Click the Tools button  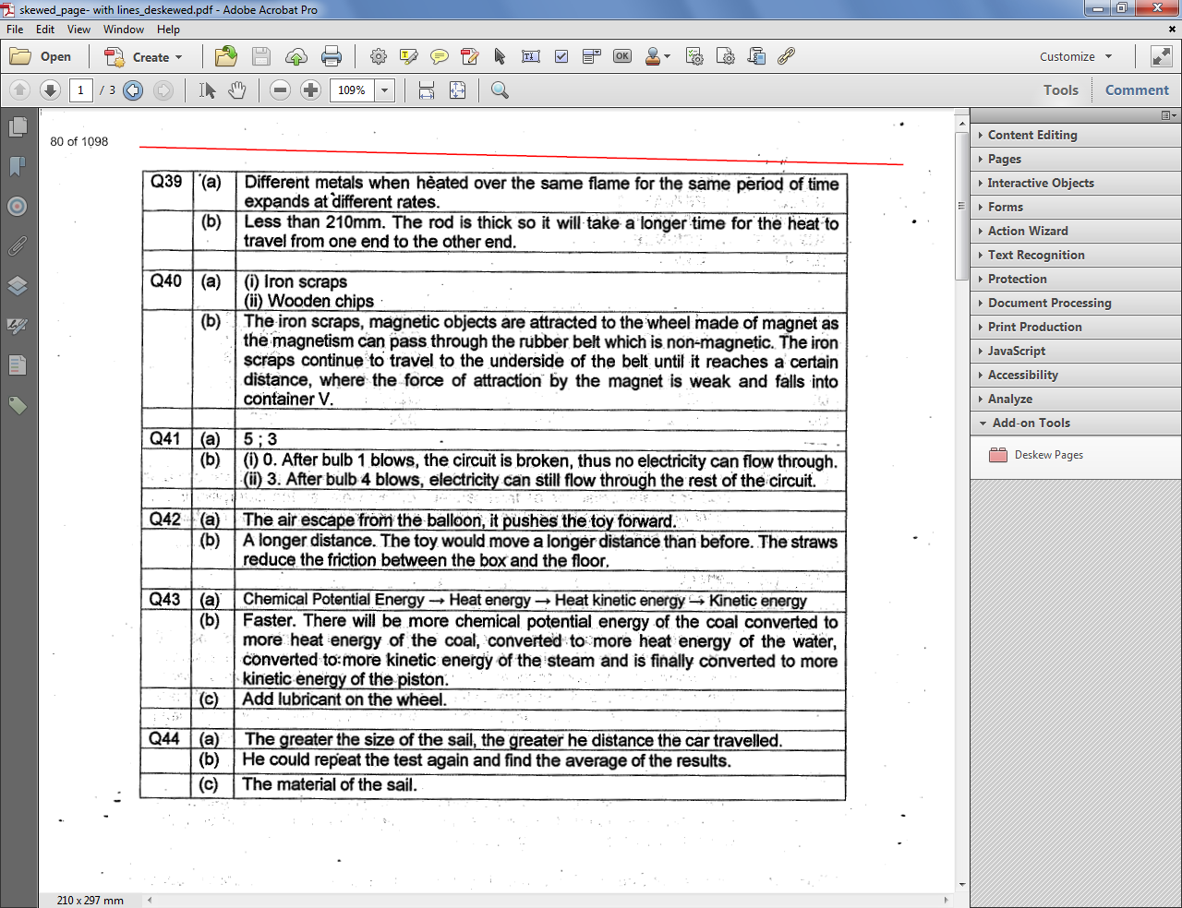point(1060,90)
